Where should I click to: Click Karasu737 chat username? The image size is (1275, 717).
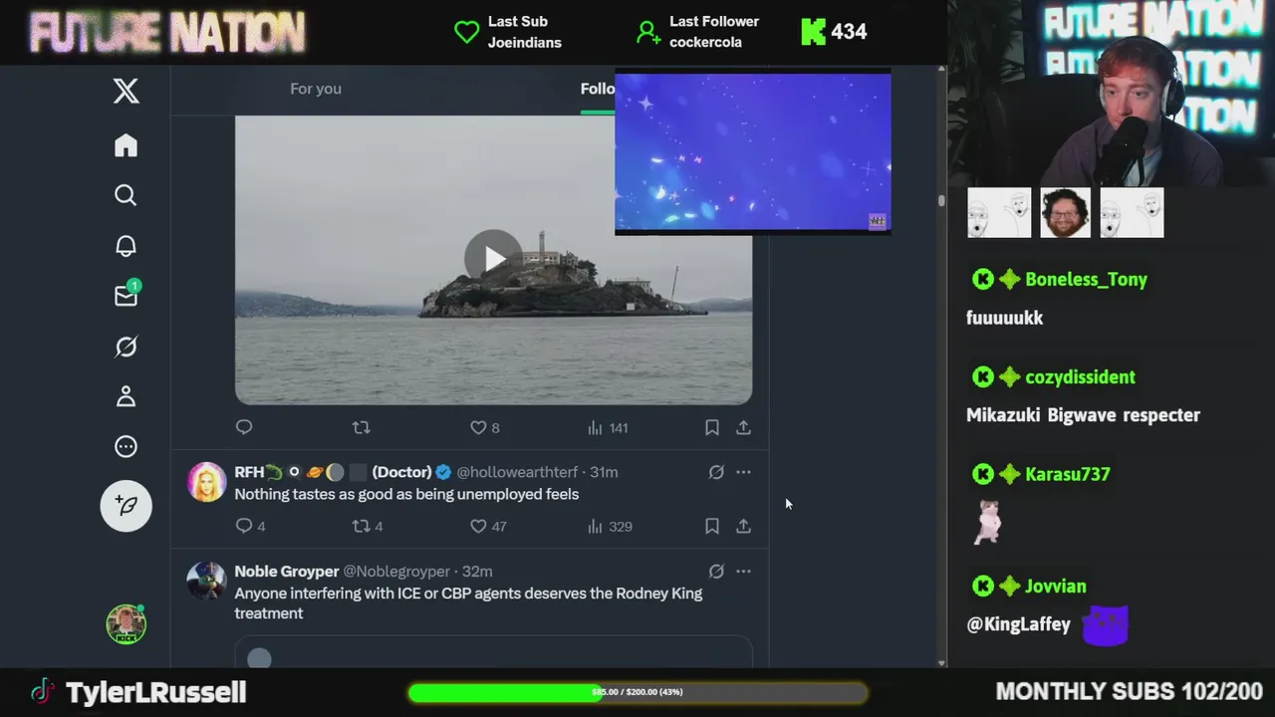(1068, 474)
